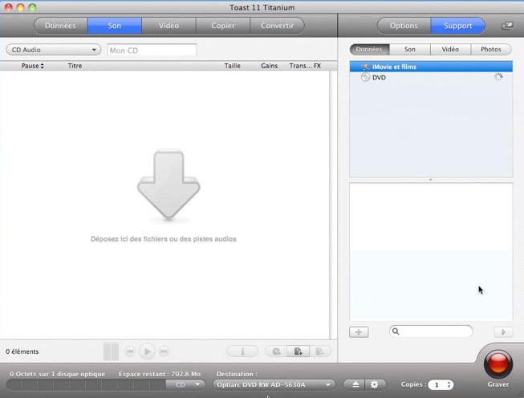
Task: Open the Données project tab
Action: 60,26
